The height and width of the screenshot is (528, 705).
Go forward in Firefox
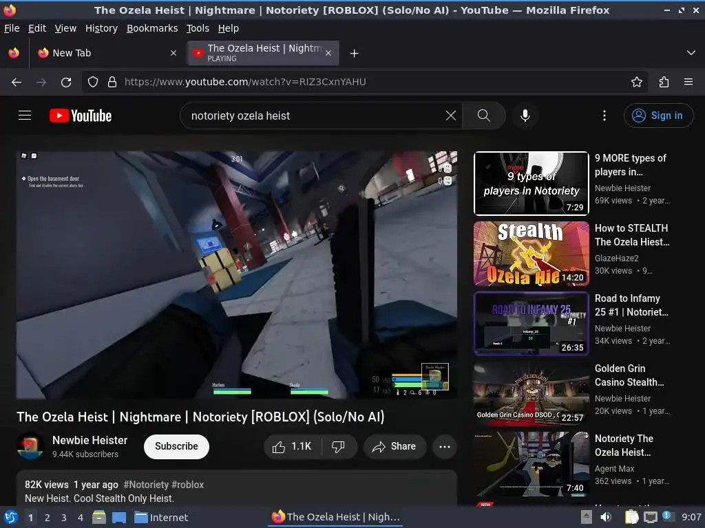41,82
